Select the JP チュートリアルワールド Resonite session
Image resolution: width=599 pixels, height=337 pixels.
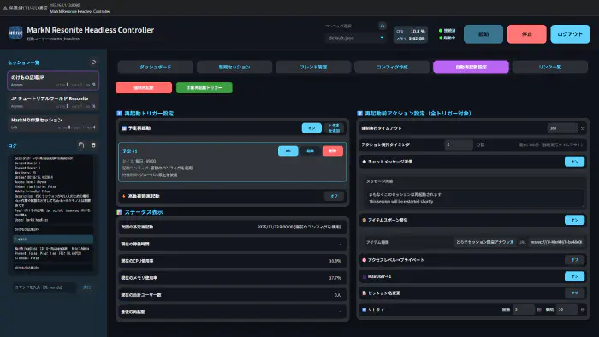coord(53,102)
